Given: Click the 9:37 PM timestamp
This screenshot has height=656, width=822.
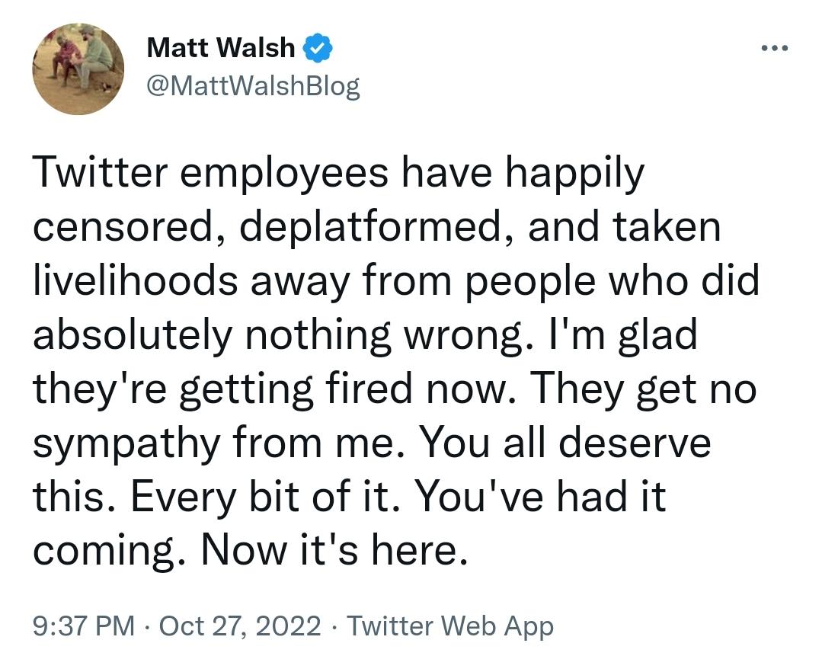Looking at the screenshot, I should point(84,626).
